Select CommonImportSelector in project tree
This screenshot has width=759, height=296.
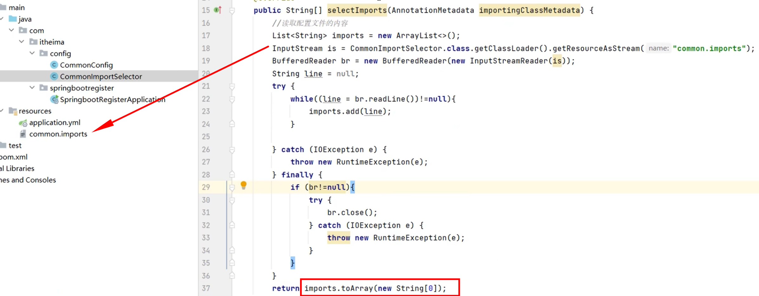[101, 76]
